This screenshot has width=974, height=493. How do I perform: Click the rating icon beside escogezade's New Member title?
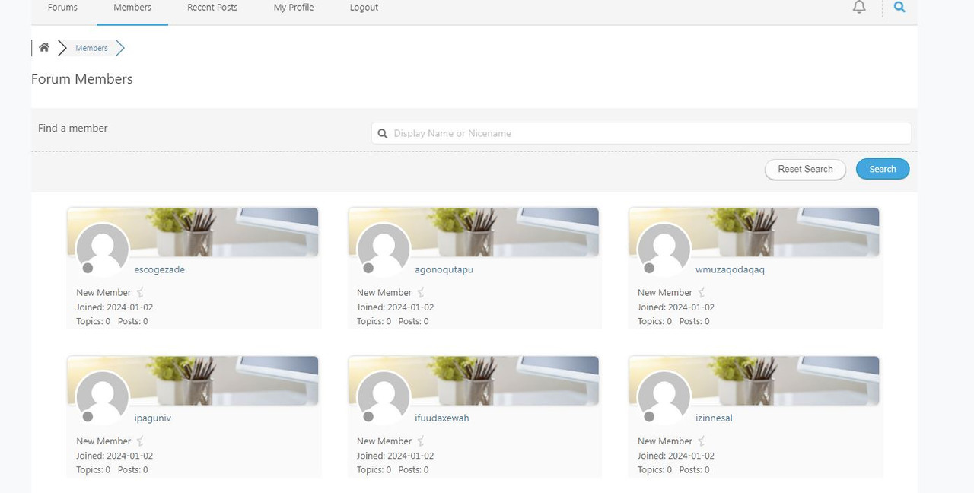[x=140, y=292]
